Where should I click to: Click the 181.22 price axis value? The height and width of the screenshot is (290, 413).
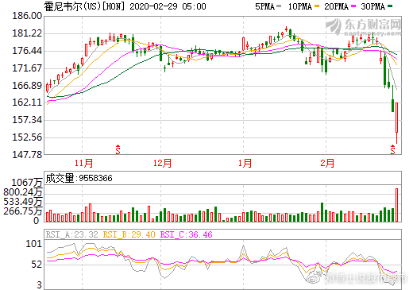[27, 33]
